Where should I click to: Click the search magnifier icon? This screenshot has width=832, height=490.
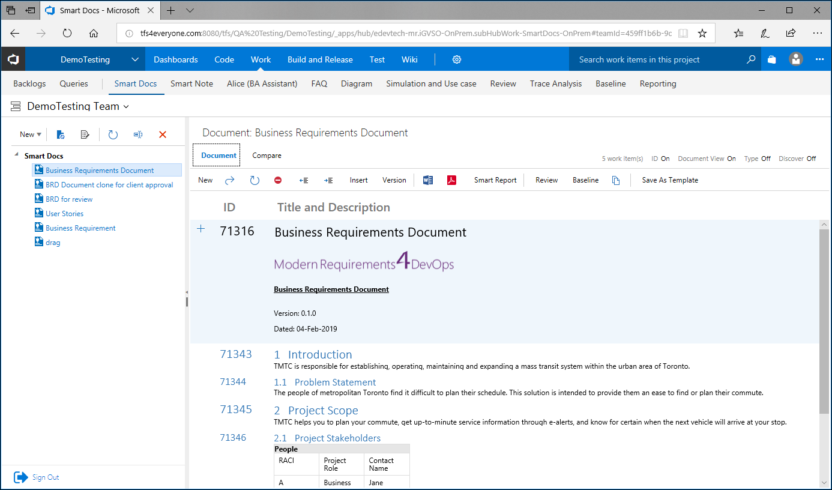751,59
